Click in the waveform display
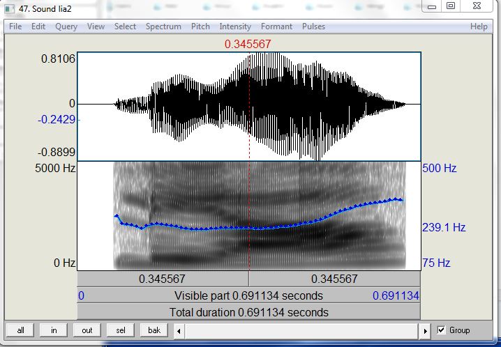The width and height of the screenshot is (501, 347). point(249,107)
